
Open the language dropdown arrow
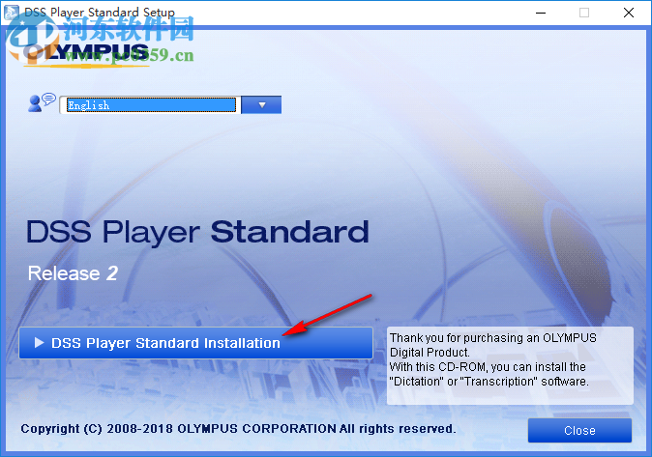[261, 104]
